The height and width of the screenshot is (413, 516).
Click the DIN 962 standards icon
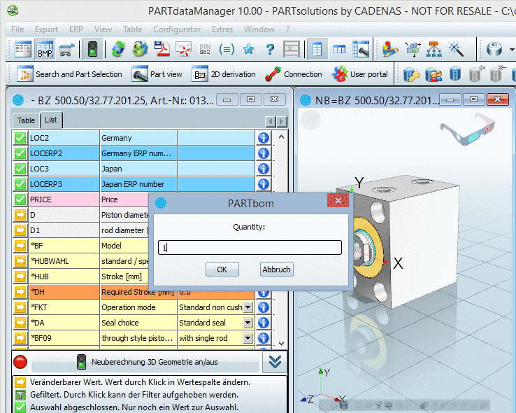click(205, 50)
